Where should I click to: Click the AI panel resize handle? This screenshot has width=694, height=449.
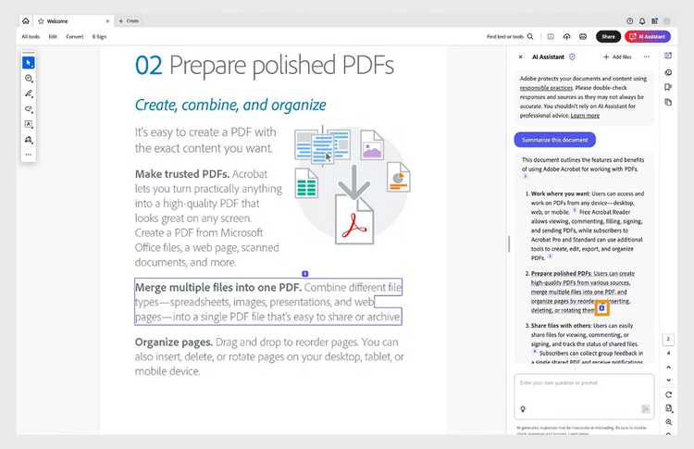point(509,244)
